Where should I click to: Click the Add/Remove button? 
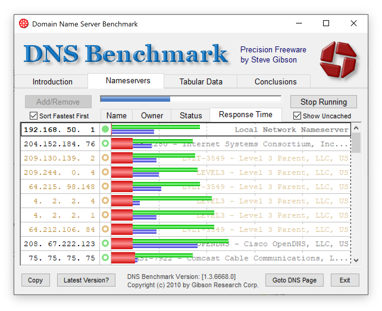58,102
